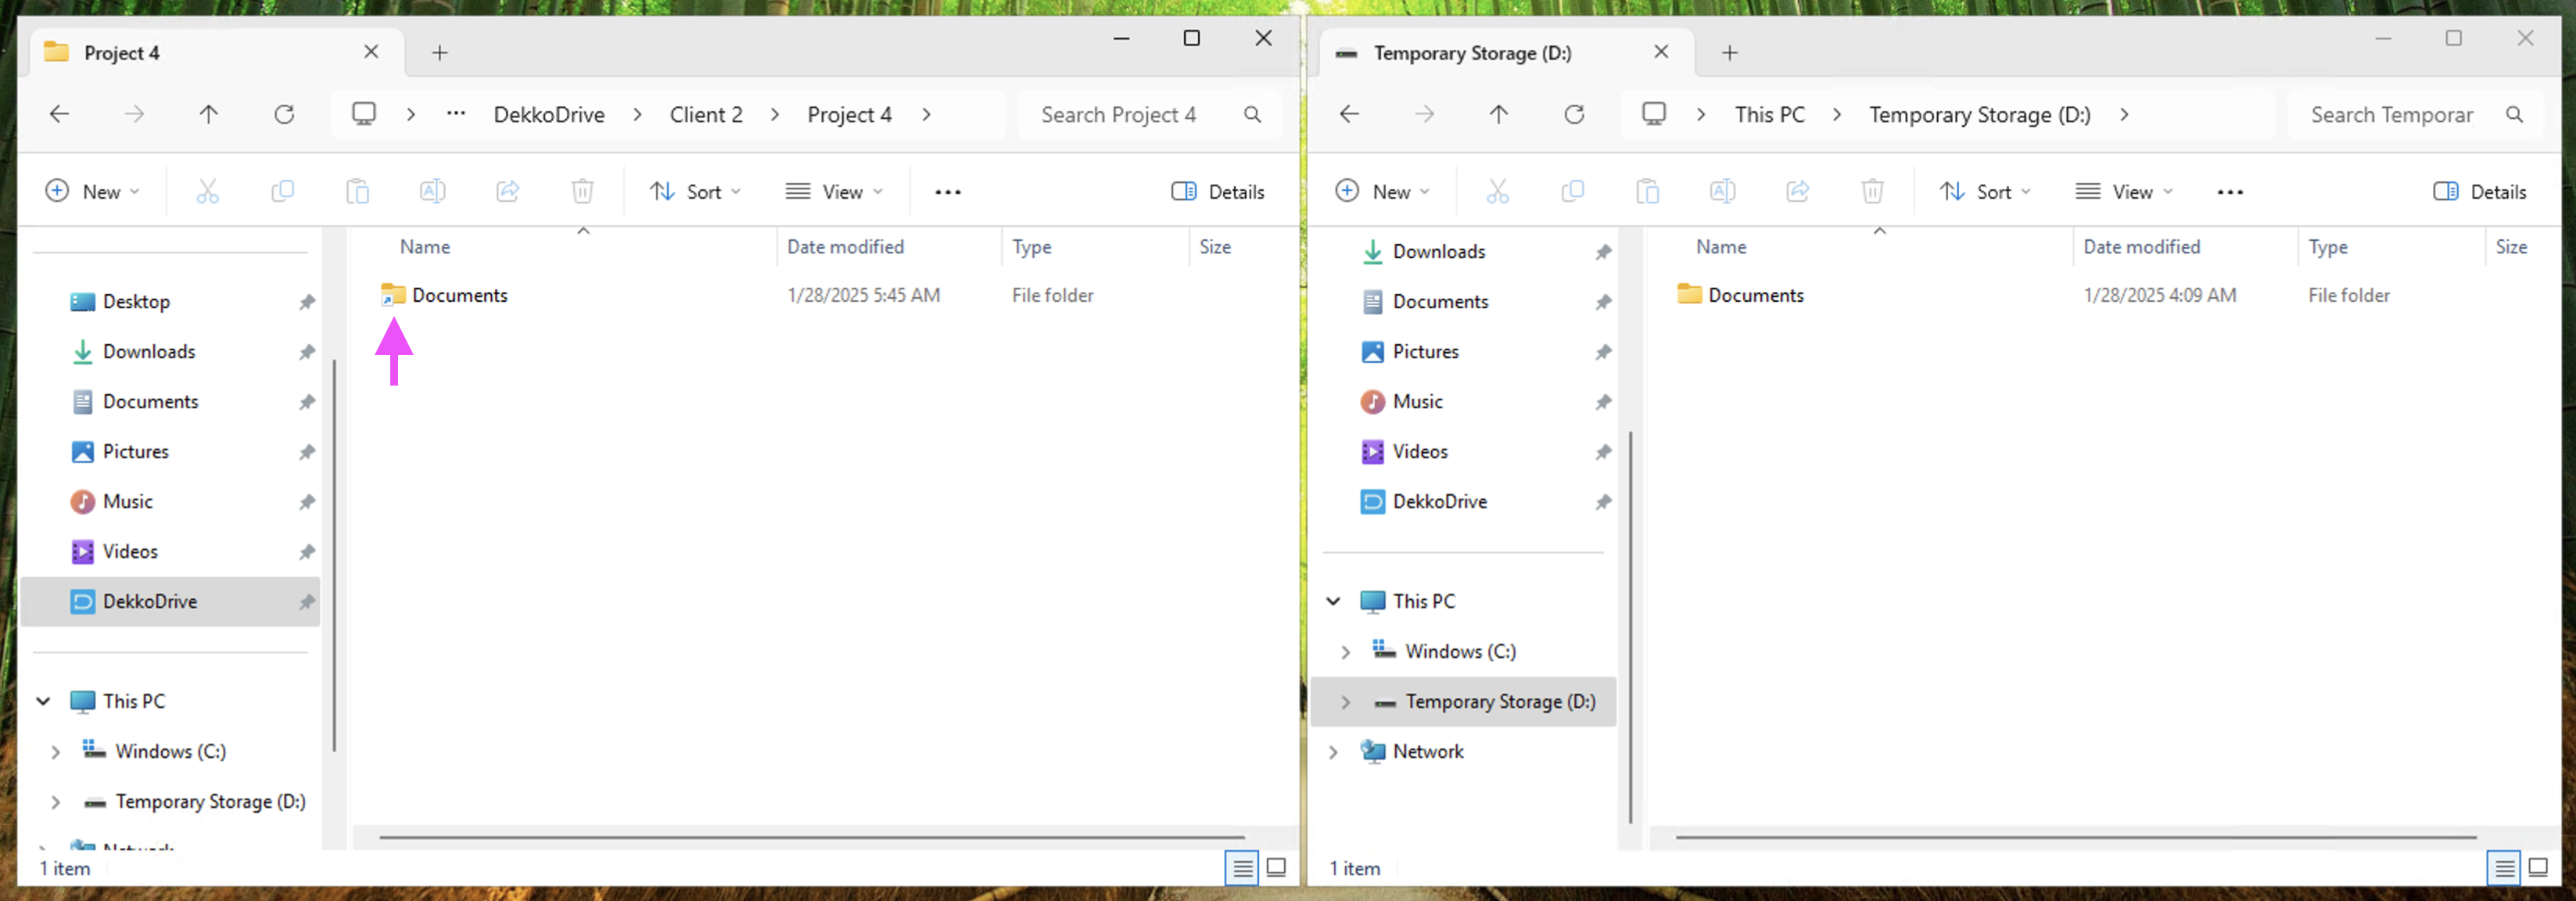The height and width of the screenshot is (901, 2576).
Task: Open Sort dropdown in Project 4 window
Action: point(695,191)
